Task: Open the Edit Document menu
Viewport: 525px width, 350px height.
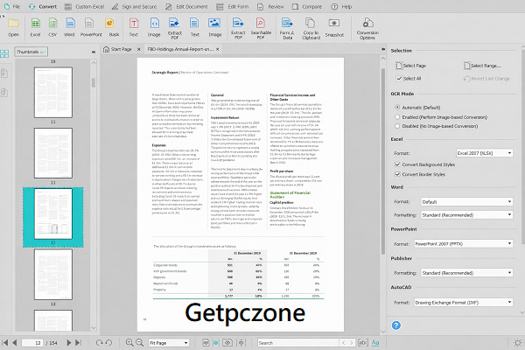Action: coord(187,6)
